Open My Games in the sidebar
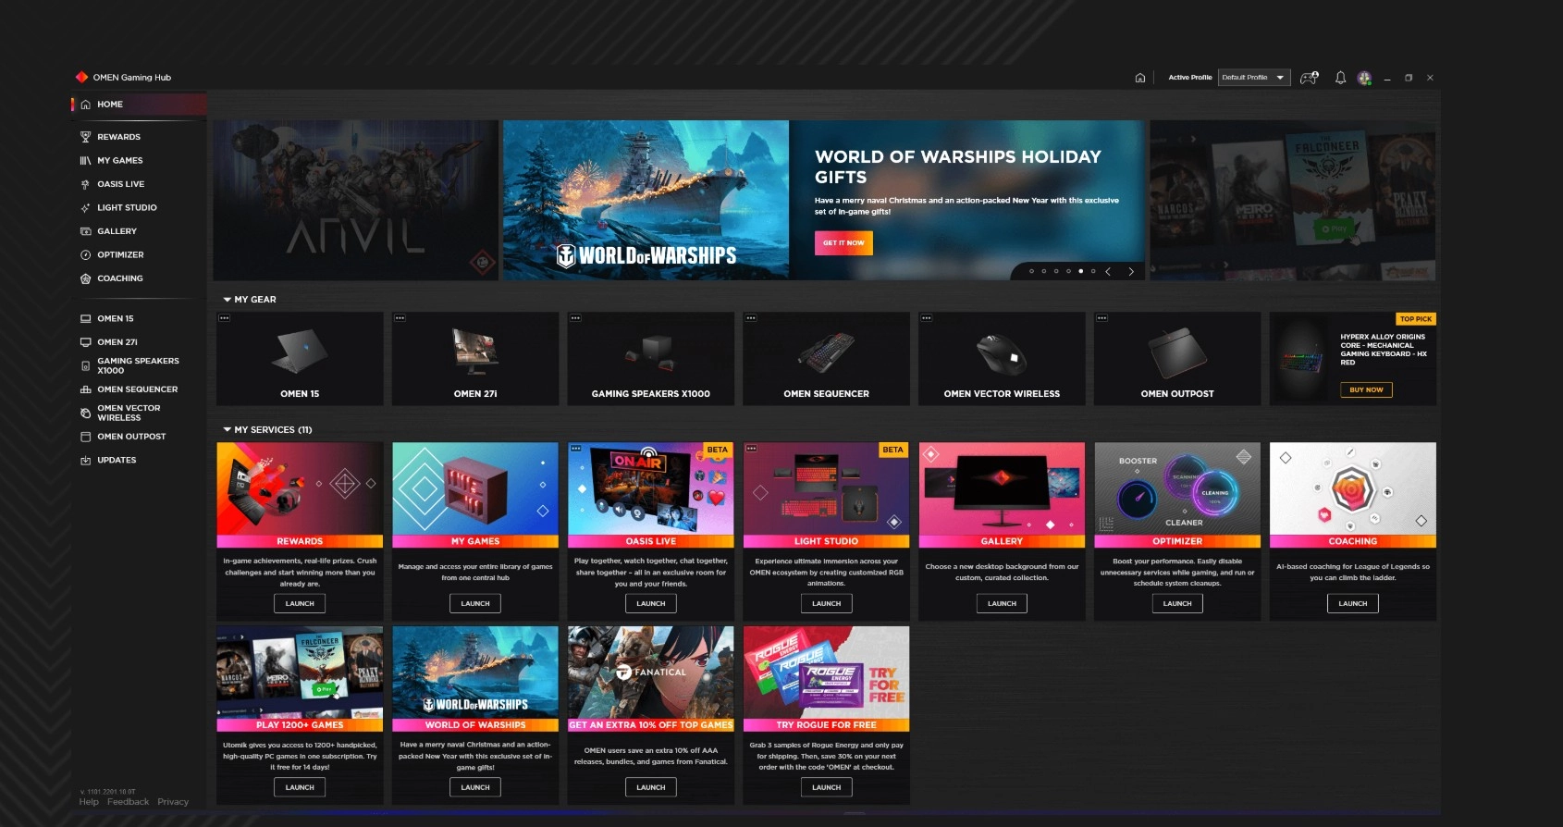The image size is (1563, 827). (119, 160)
